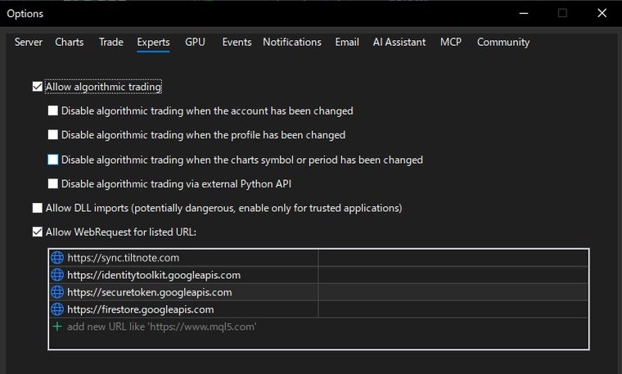Screen dimensions: 622x374
Task: Click 'add new URL' placeholder field
Action: 161,327
